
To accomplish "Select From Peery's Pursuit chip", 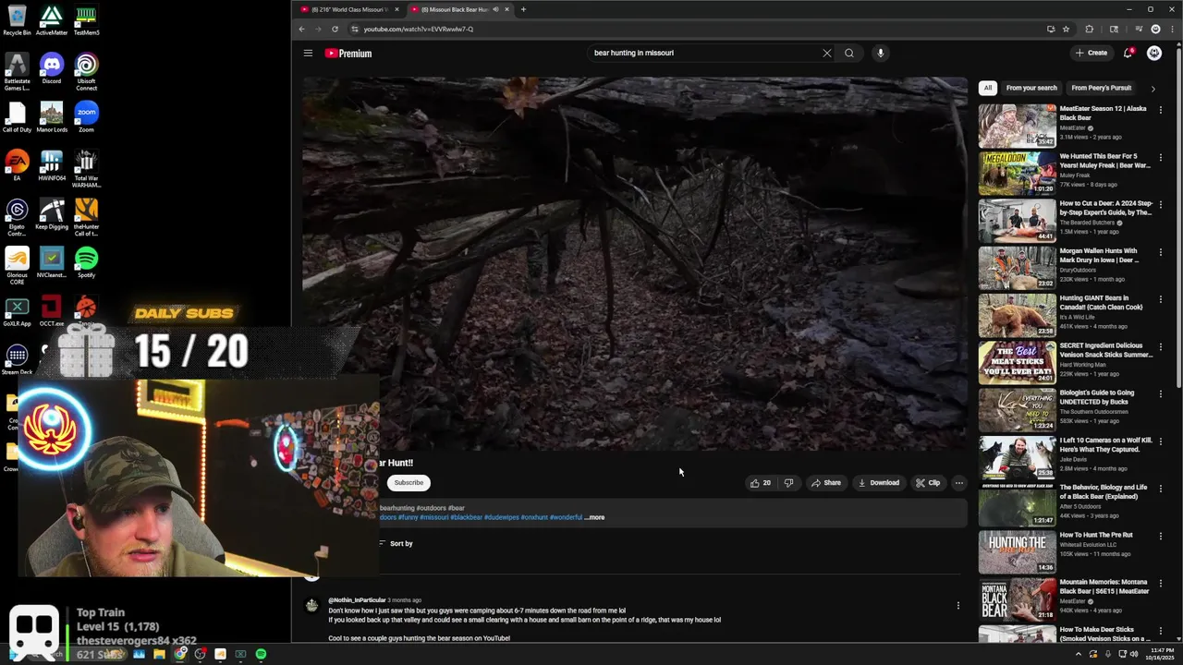I will (1102, 88).
